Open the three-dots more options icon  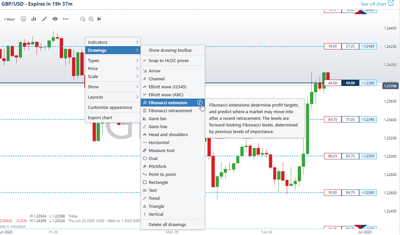pos(66,19)
